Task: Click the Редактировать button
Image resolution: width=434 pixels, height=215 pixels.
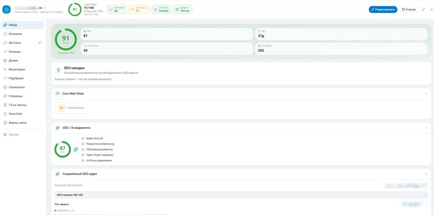Action: [x=383, y=9]
